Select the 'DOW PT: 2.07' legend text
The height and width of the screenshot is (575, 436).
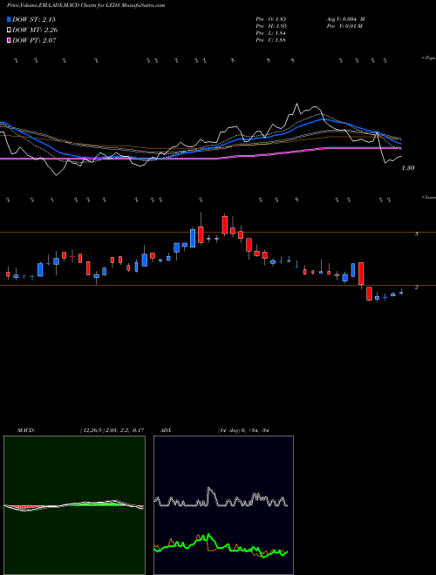pyautogui.click(x=34, y=40)
